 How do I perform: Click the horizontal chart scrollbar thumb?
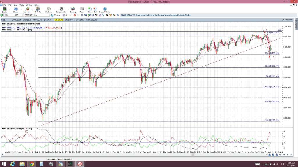[x=193, y=155]
